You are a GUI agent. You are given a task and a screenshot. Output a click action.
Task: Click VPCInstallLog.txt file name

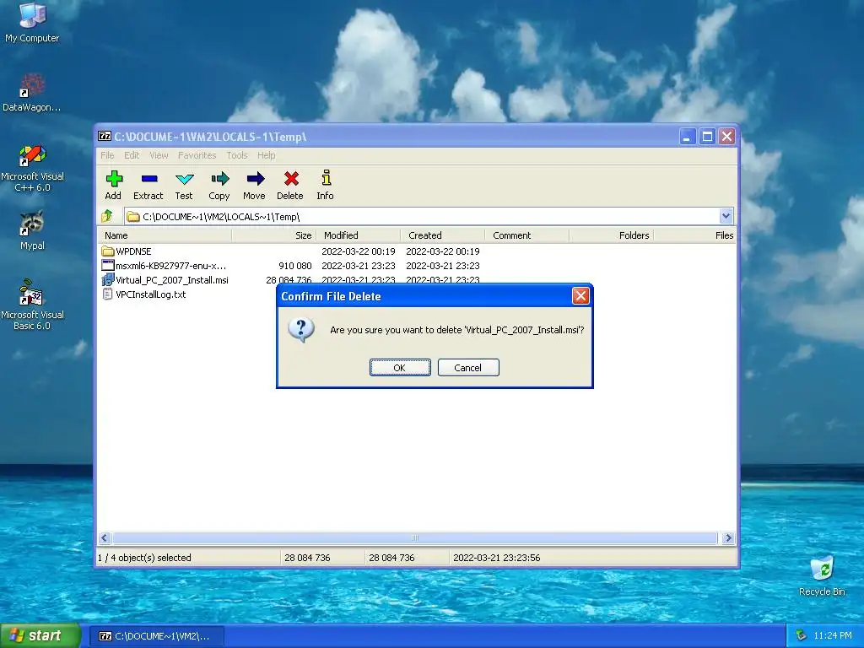(x=151, y=294)
